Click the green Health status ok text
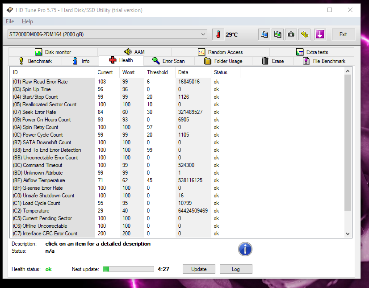This screenshot has width=369, height=288. [x=49, y=269]
